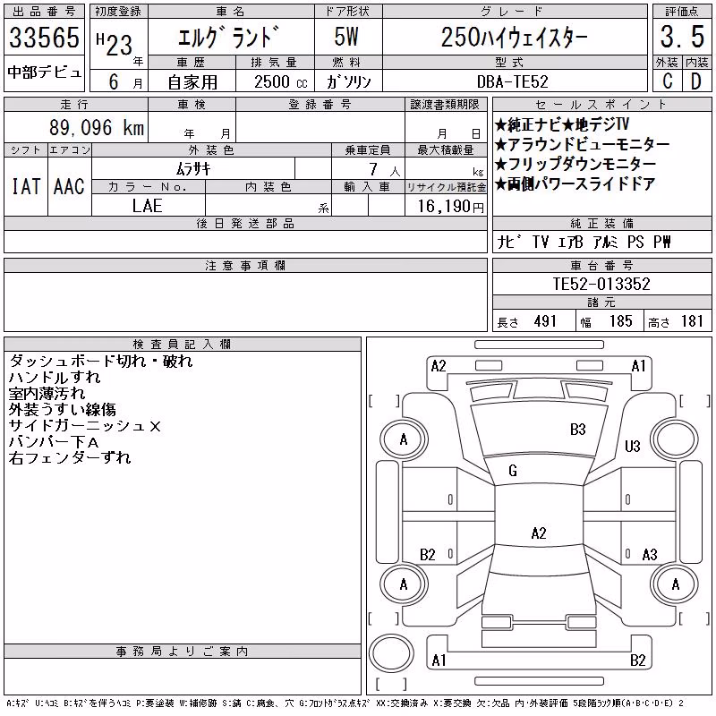Screen dimensions: 716x716
Task: Click the 中部デビュ label under the lot number
Action: point(44,72)
